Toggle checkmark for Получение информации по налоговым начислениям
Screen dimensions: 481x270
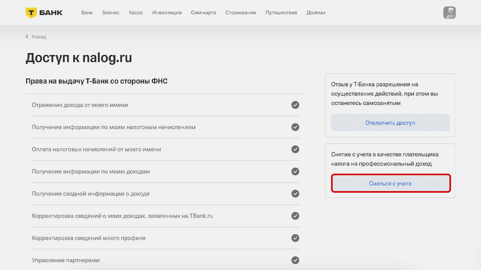[295, 127]
